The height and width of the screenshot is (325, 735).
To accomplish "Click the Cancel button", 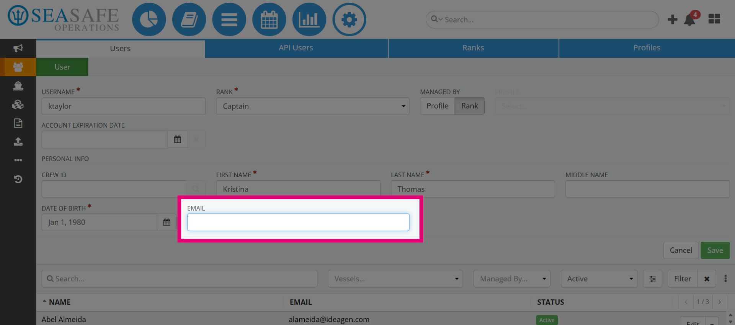I will 681,251.
